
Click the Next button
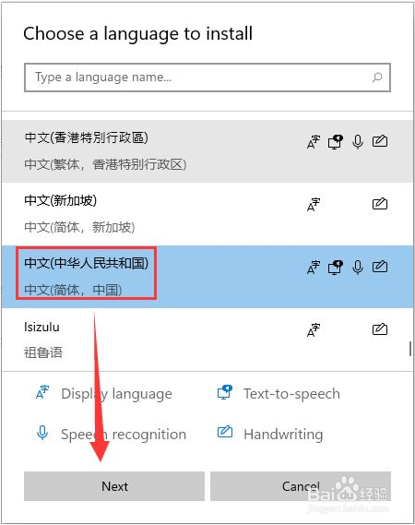click(114, 486)
